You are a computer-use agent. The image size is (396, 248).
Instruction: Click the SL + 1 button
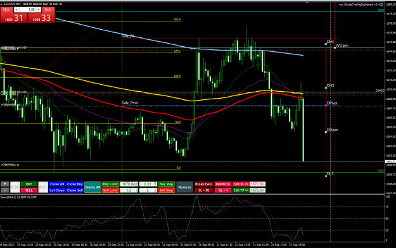pyautogui.click(x=223, y=190)
